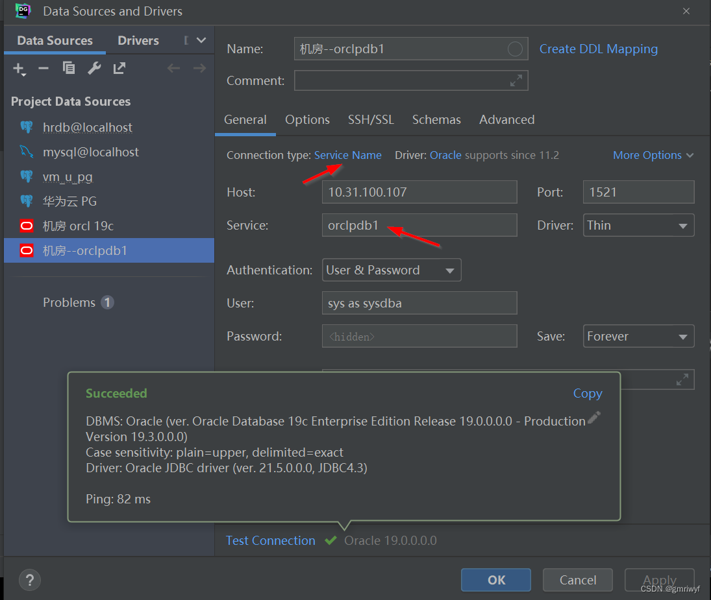Open hidden tabs chevron dropdown

(x=201, y=40)
